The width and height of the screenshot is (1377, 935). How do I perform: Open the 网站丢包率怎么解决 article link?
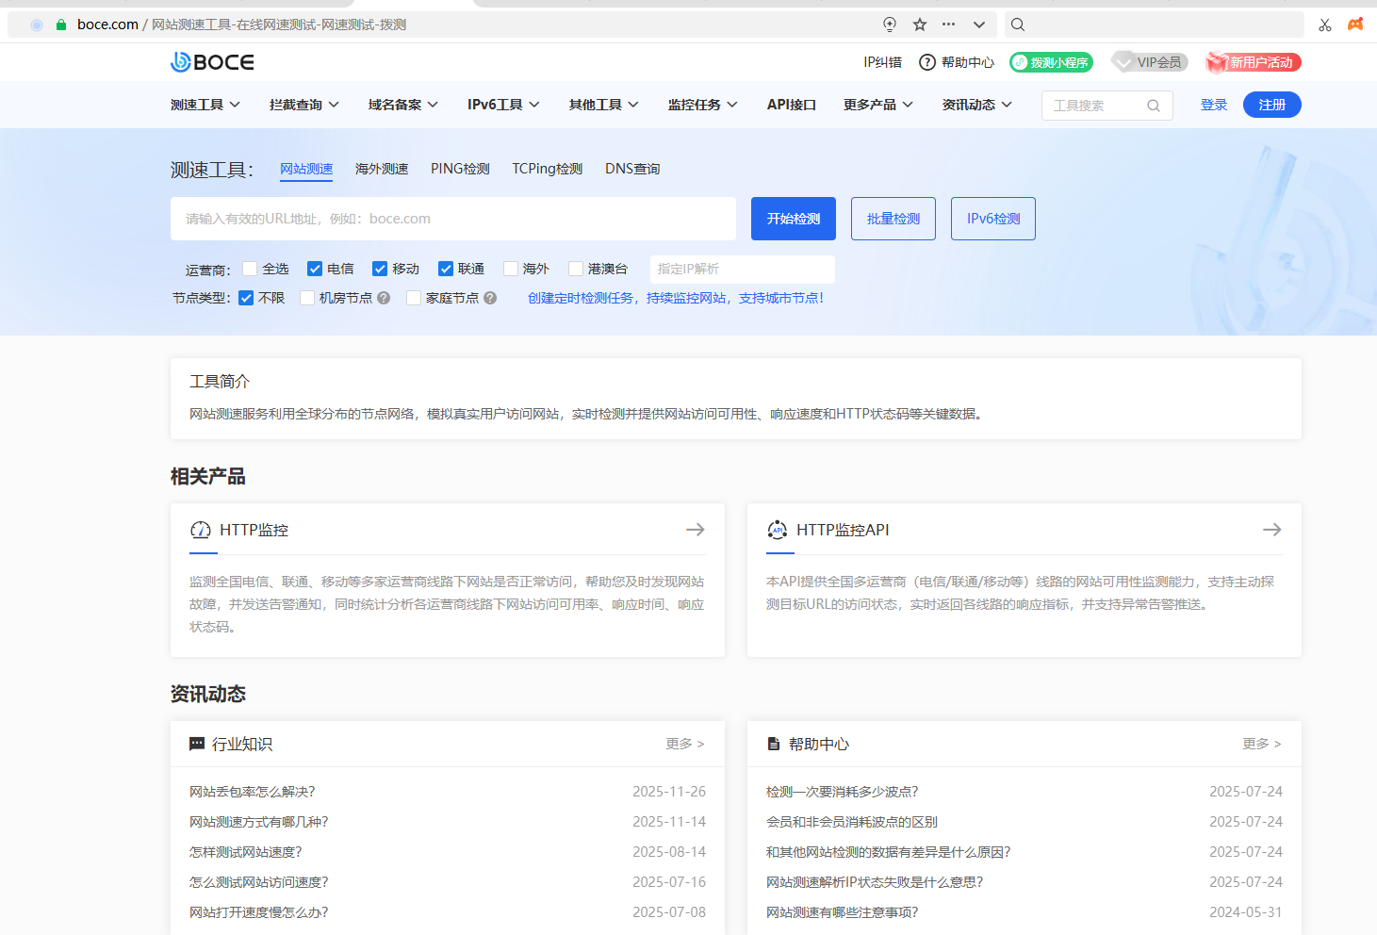coord(251,792)
